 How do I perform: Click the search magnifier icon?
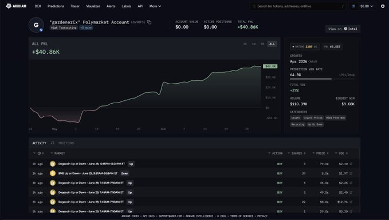pos(254,6)
